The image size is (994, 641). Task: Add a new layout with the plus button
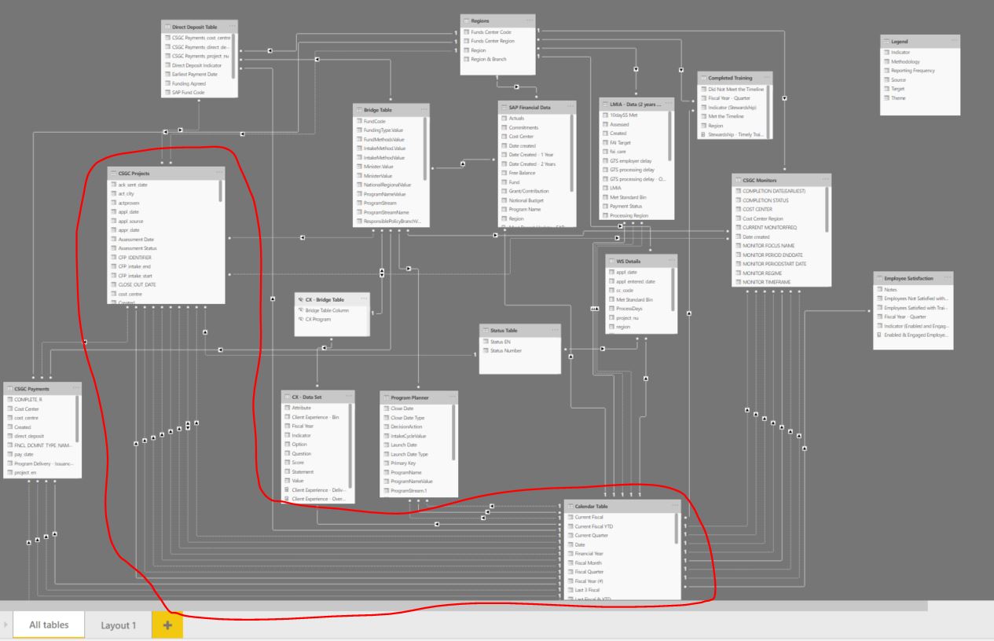click(167, 625)
